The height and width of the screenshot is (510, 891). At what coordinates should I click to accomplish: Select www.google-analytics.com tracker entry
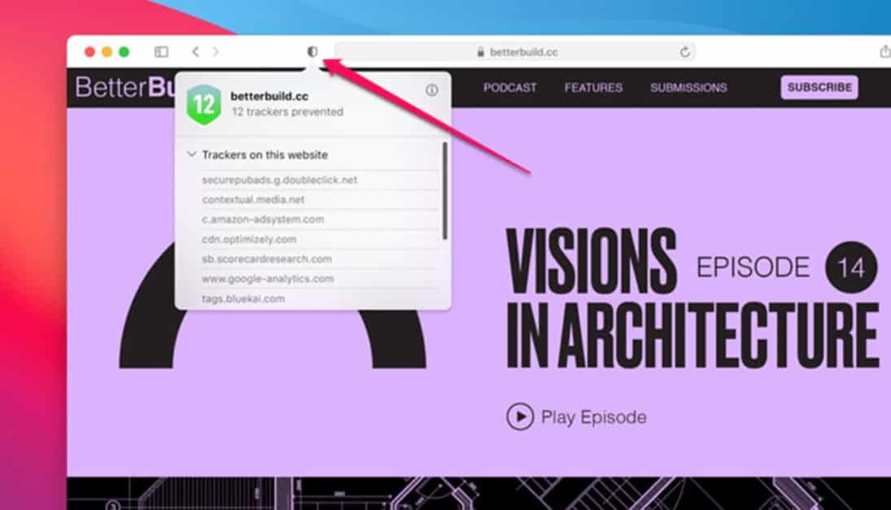point(268,279)
